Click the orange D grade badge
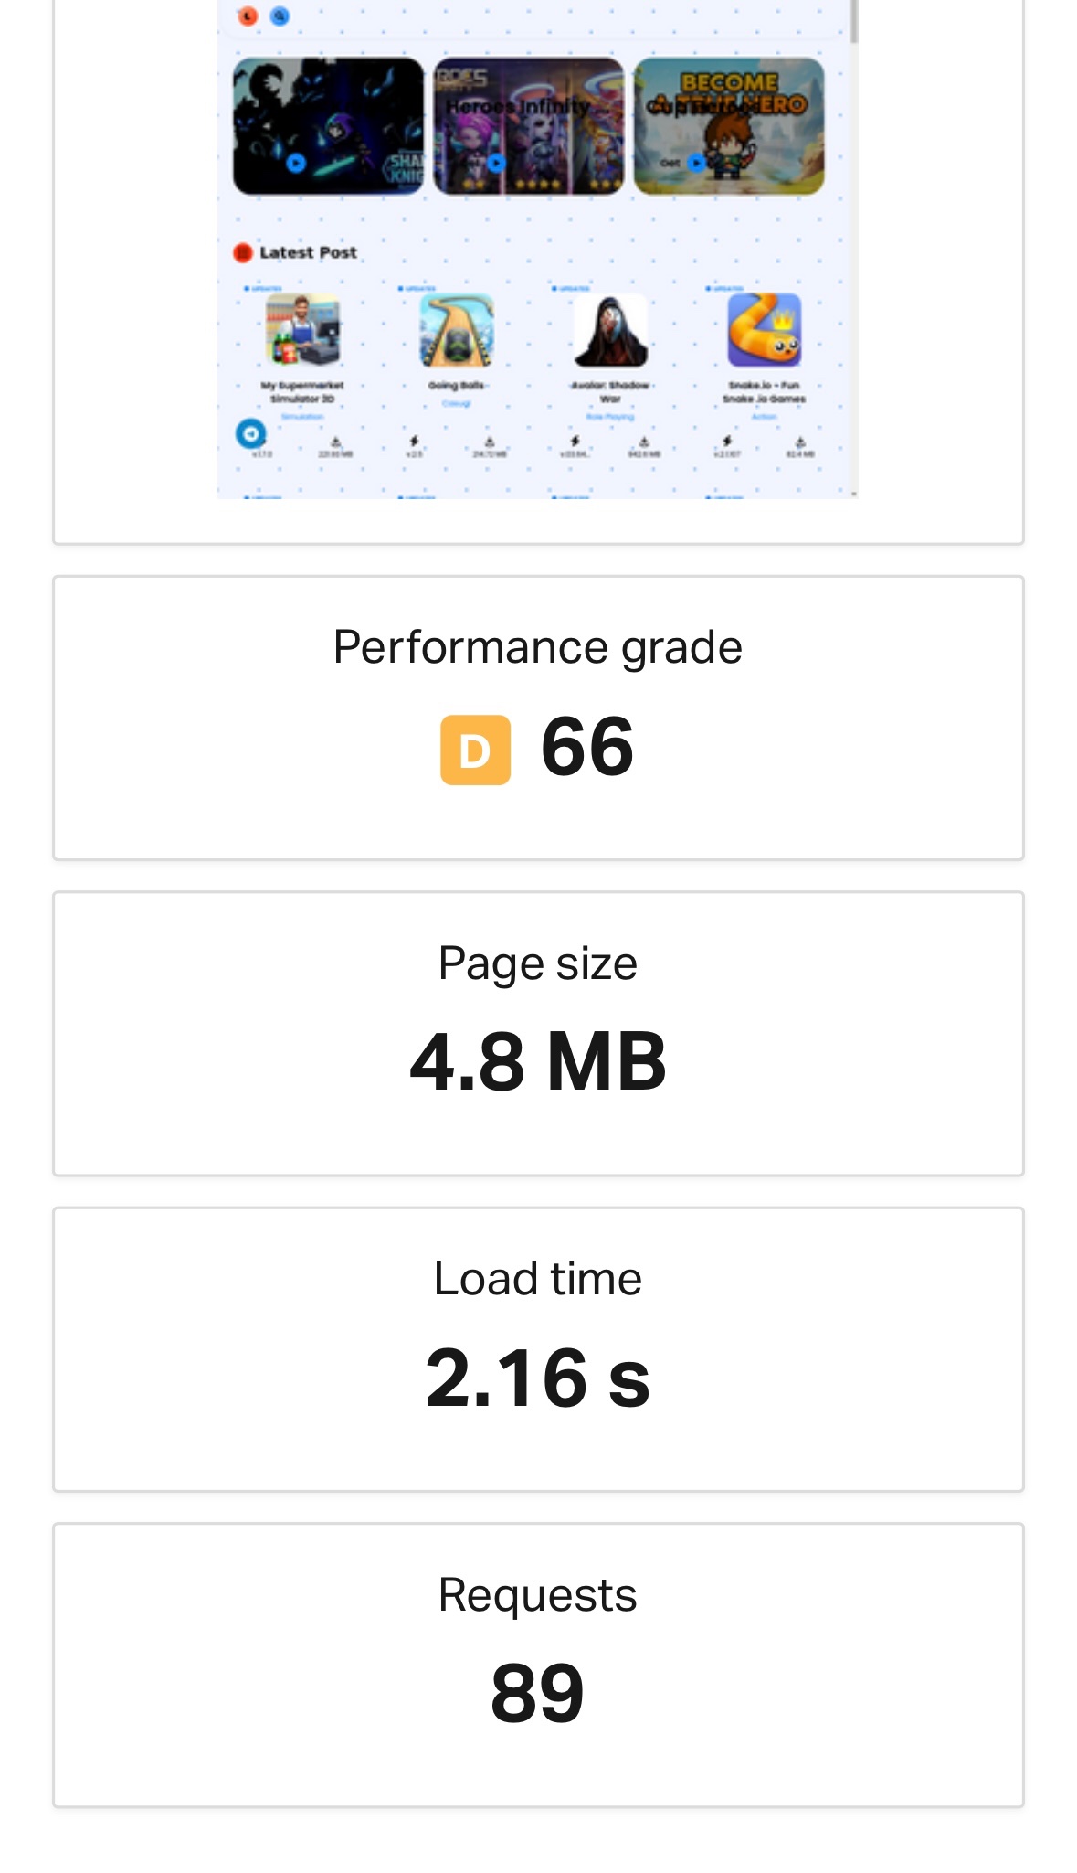 pyautogui.click(x=475, y=750)
